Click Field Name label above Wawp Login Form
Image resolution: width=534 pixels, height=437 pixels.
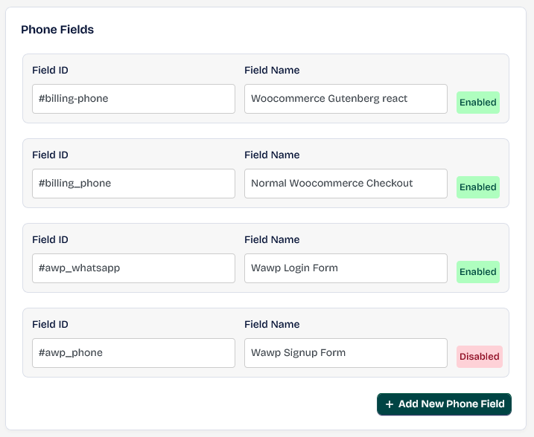tap(272, 240)
